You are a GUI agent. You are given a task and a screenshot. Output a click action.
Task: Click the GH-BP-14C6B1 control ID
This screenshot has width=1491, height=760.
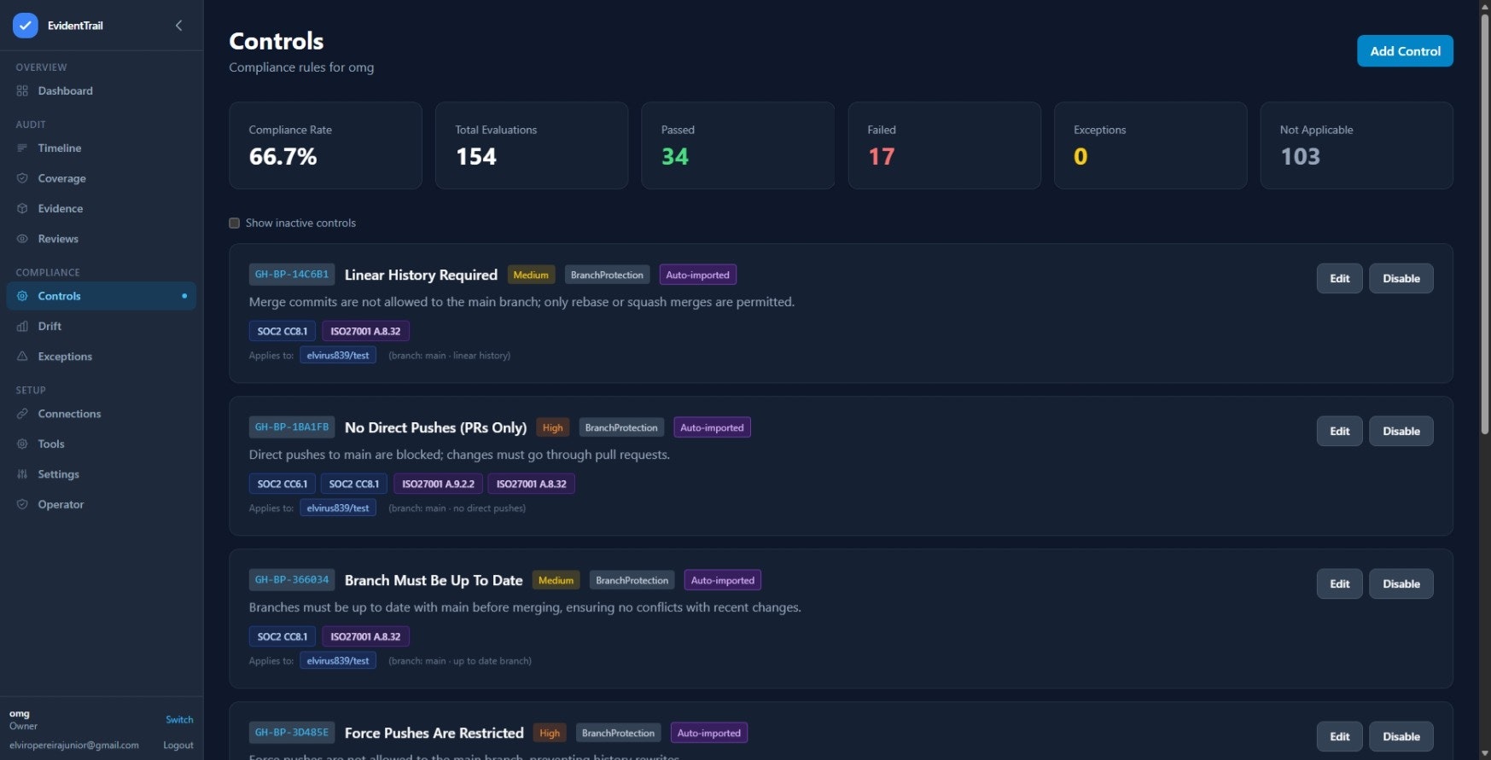click(292, 275)
